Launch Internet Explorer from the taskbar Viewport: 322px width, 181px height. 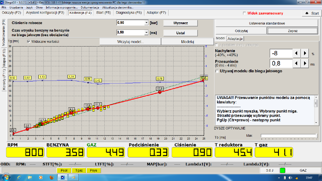point(19,178)
